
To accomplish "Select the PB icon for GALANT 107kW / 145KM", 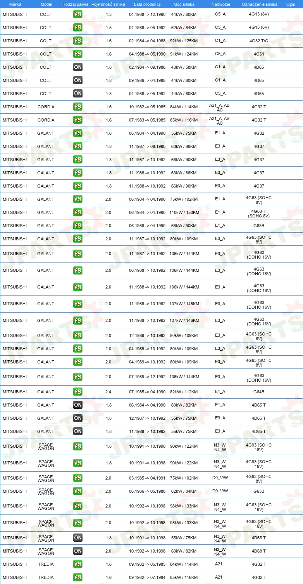I will (x=78, y=304).
